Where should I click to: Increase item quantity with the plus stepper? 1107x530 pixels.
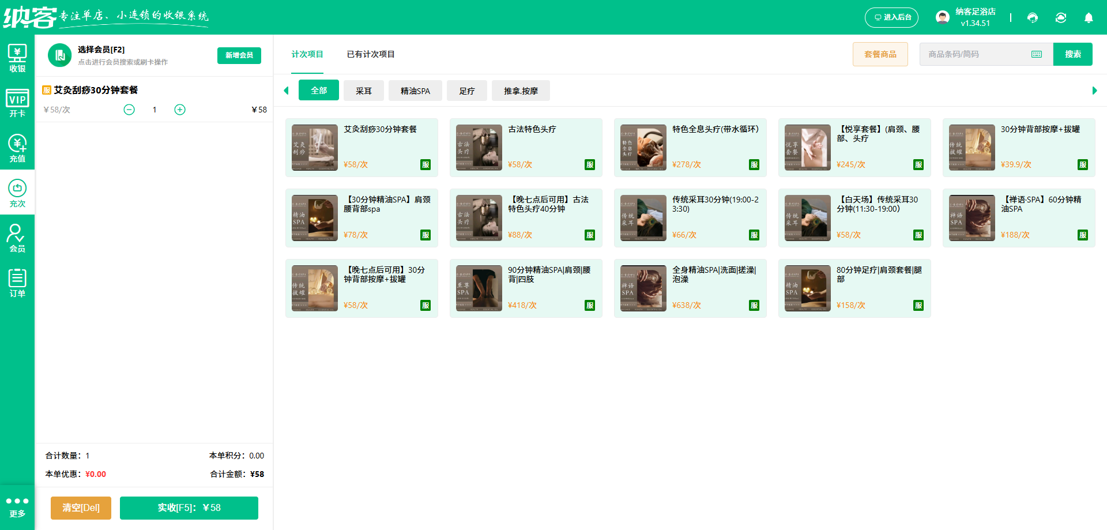coord(179,109)
